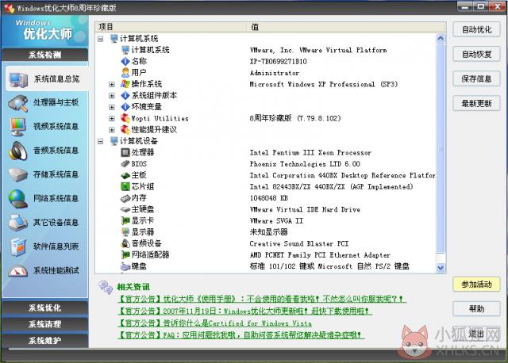Click the 芯片组 green chip icon
508x363 pixels.
click(x=125, y=187)
